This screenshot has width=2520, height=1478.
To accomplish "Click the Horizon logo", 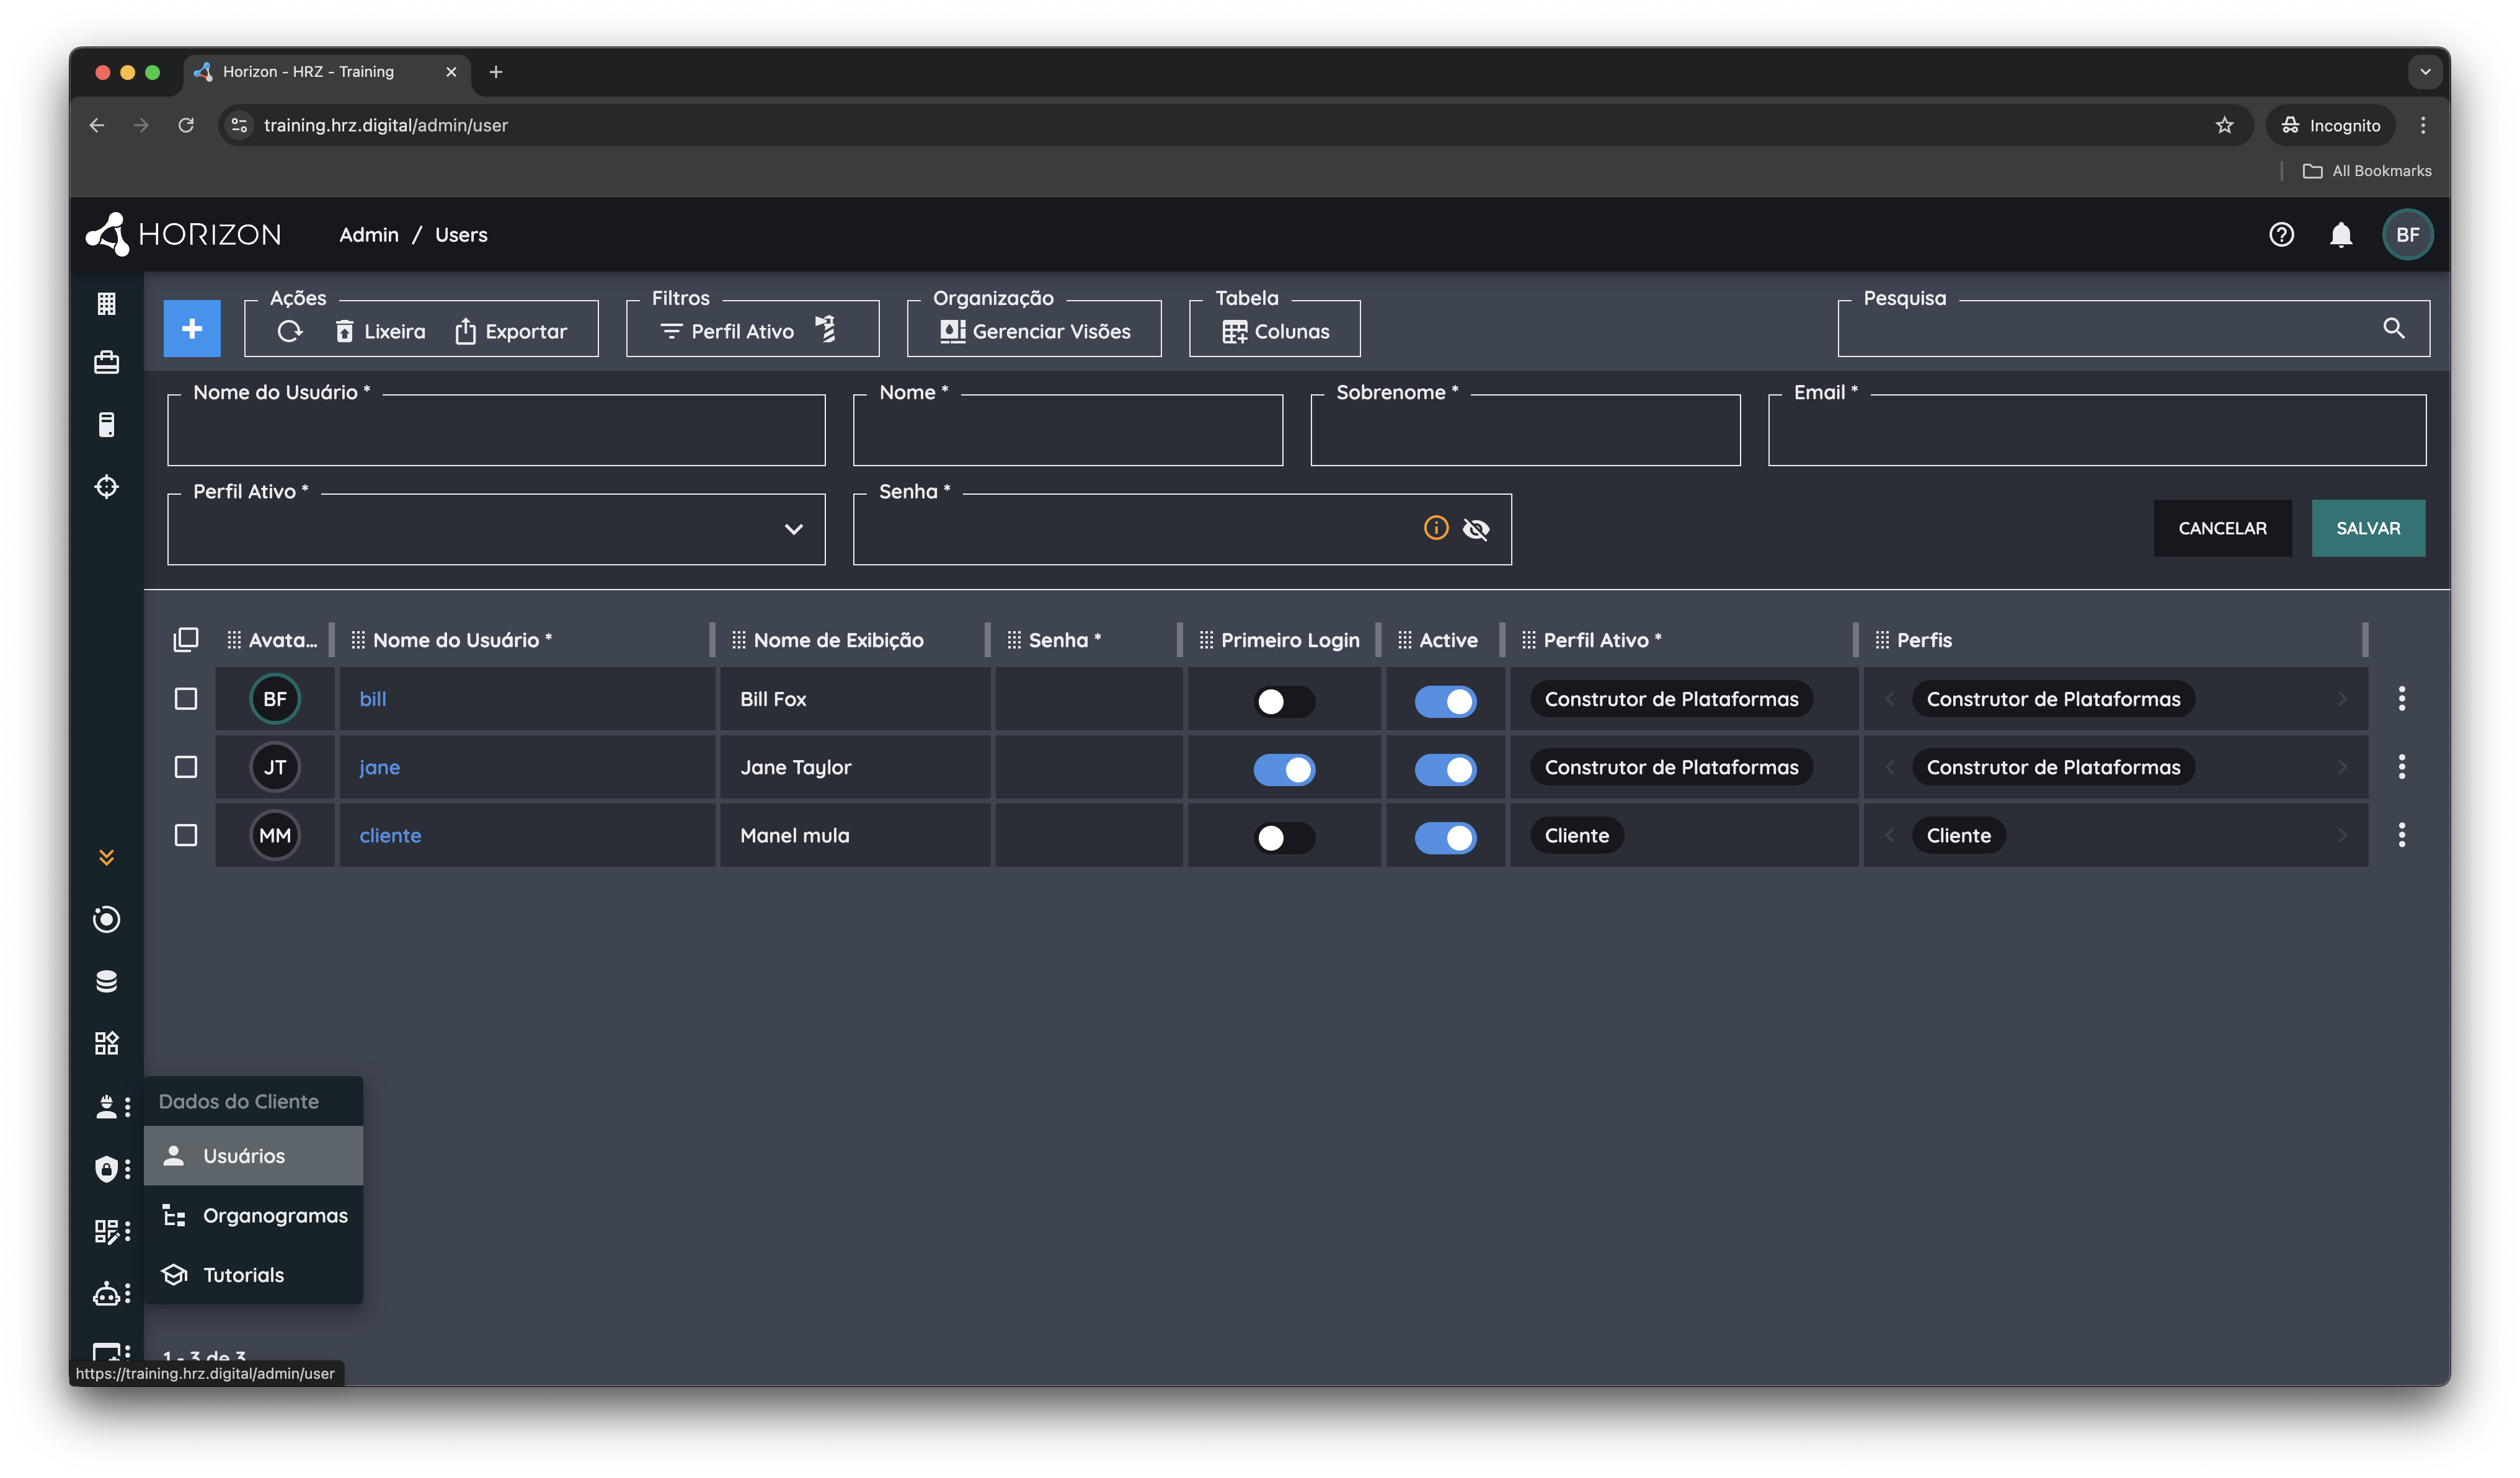I will click(x=184, y=235).
